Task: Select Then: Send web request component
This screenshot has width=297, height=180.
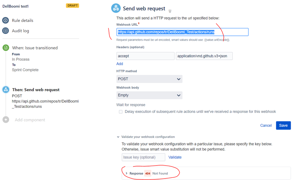Action: [x=36, y=90]
